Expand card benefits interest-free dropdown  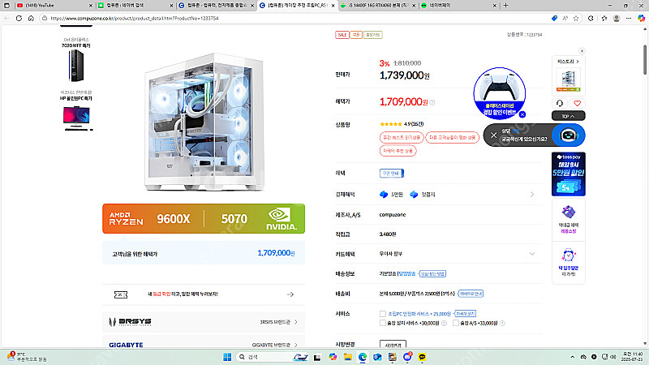[x=532, y=254]
